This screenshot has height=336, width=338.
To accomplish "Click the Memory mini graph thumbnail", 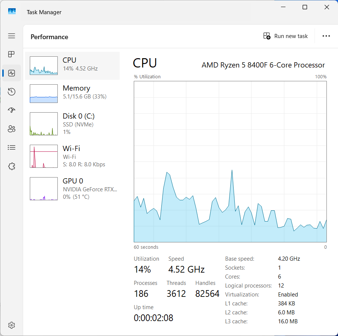I will pyautogui.click(x=44, y=94).
